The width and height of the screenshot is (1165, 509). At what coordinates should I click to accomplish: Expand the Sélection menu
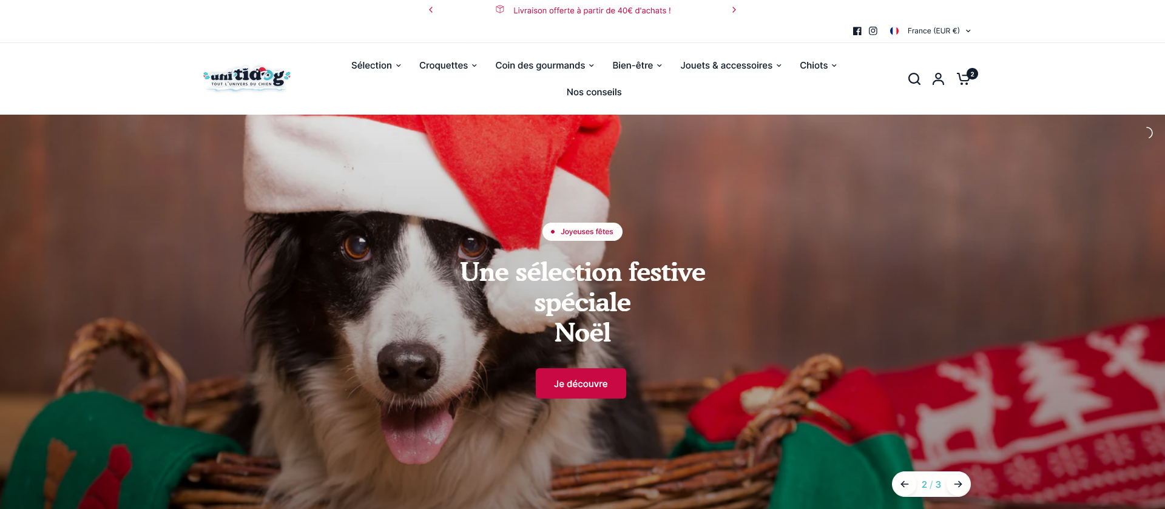coord(376,66)
